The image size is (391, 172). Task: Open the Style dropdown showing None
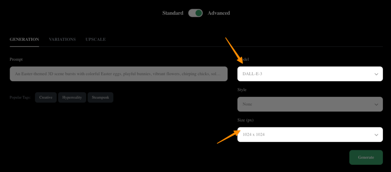(305, 104)
